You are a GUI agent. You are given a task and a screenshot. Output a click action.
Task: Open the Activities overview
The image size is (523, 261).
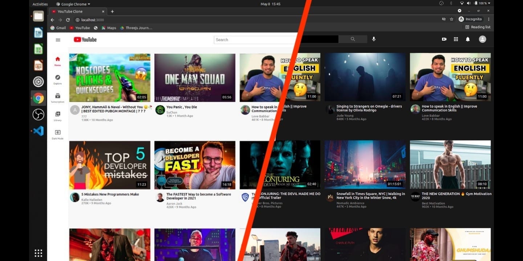[x=40, y=4]
